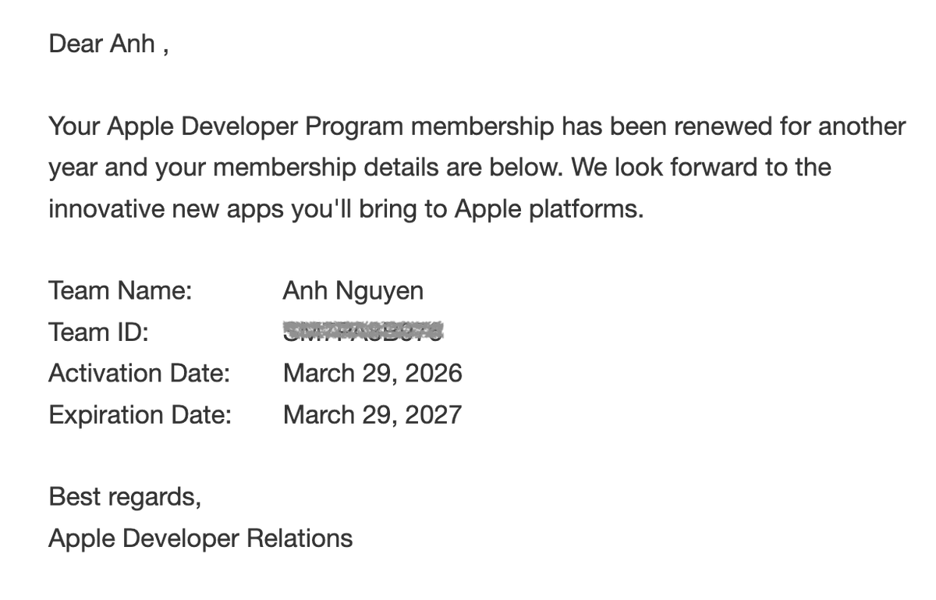Click the line starting 'innovative new apps'

[346, 209]
